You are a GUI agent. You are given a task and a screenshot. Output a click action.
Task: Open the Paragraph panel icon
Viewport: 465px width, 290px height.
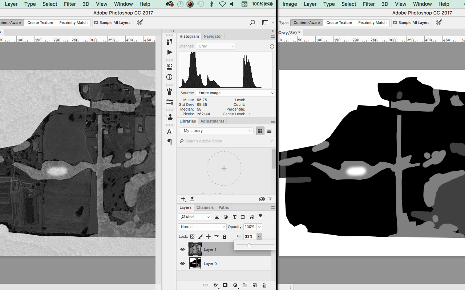[169, 141]
